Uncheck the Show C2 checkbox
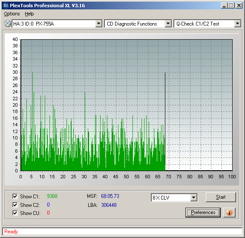 pos(15,205)
